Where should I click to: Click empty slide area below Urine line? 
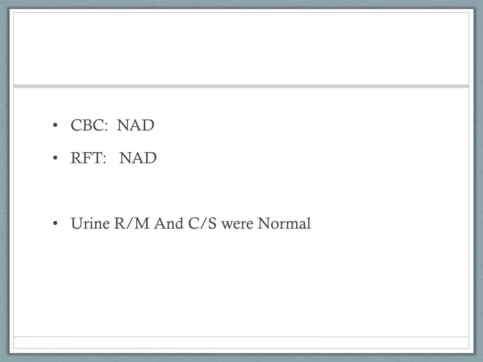tap(241, 283)
